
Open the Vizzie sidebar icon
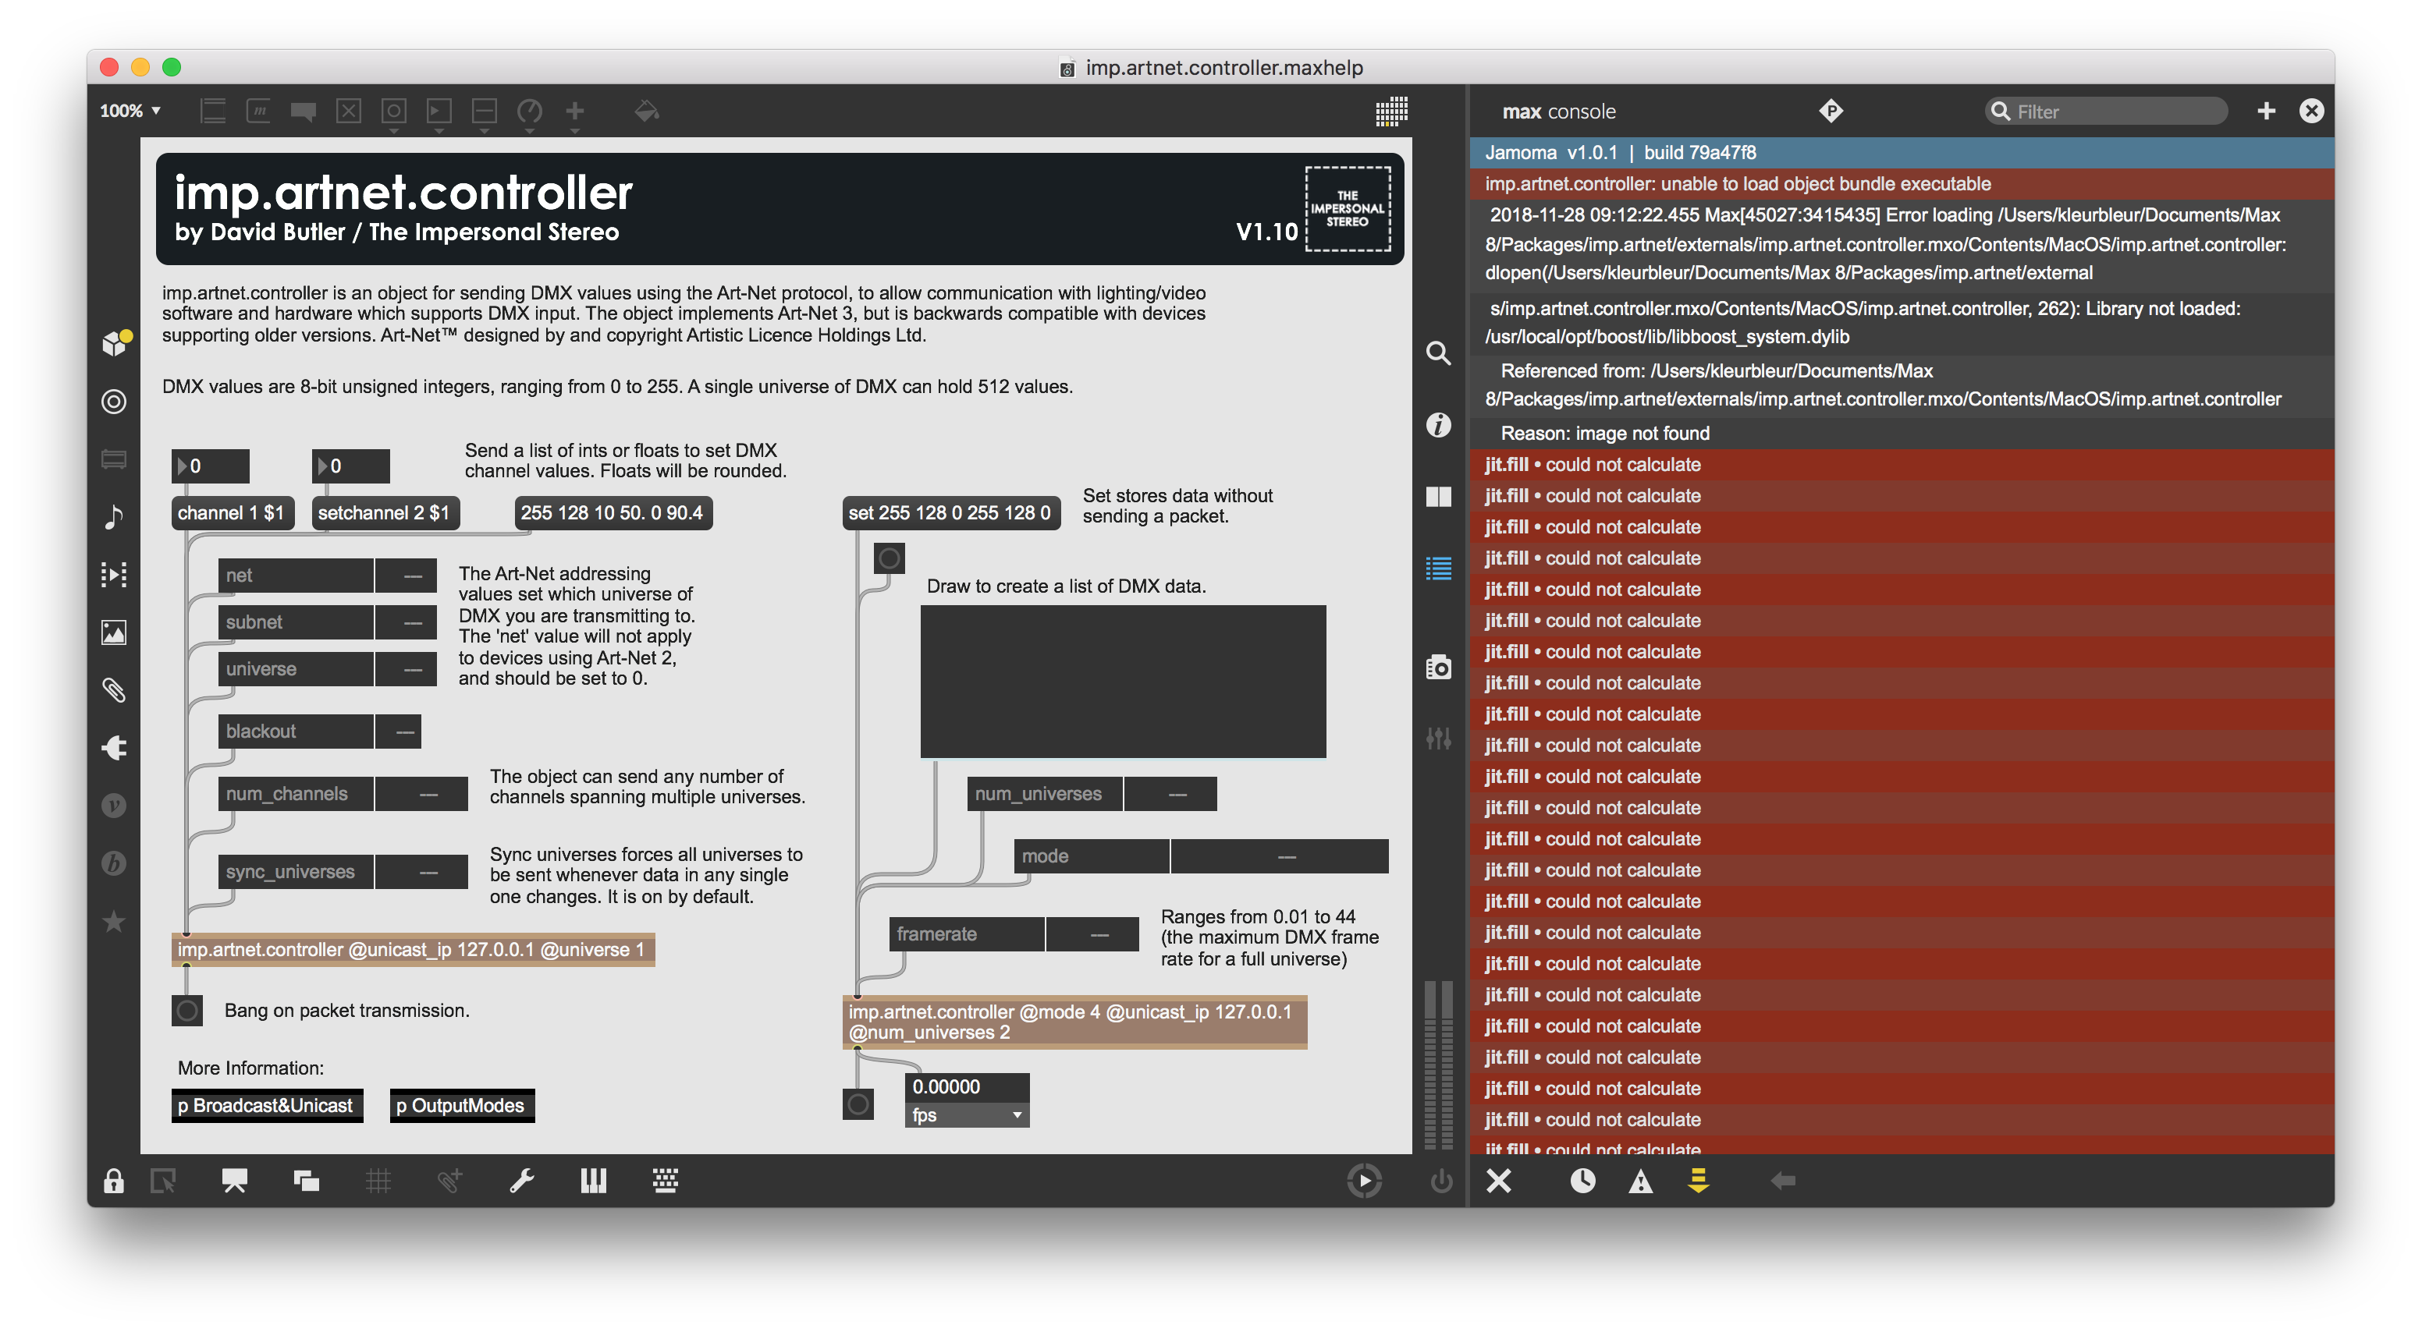(x=114, y=806)
